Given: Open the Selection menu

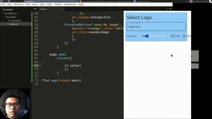Looking at the screenshot, I should (x=19, y=4).
